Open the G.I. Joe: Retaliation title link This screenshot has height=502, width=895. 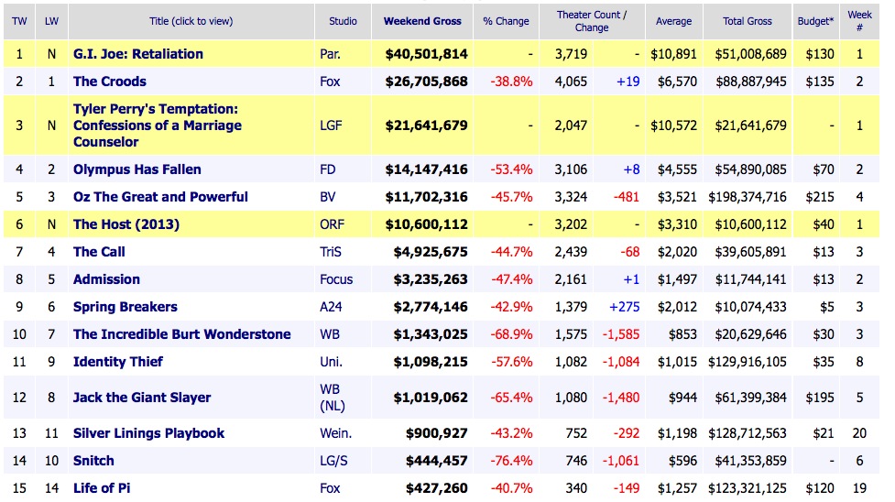click(138, 54)
